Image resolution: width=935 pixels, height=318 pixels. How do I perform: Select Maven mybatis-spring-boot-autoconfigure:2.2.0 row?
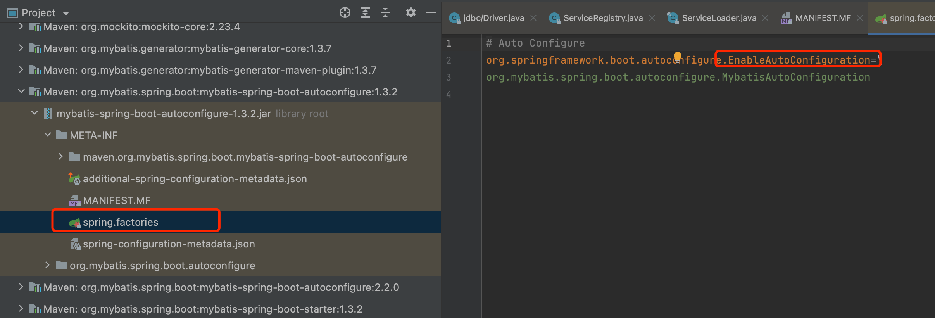tap(221, 287)
